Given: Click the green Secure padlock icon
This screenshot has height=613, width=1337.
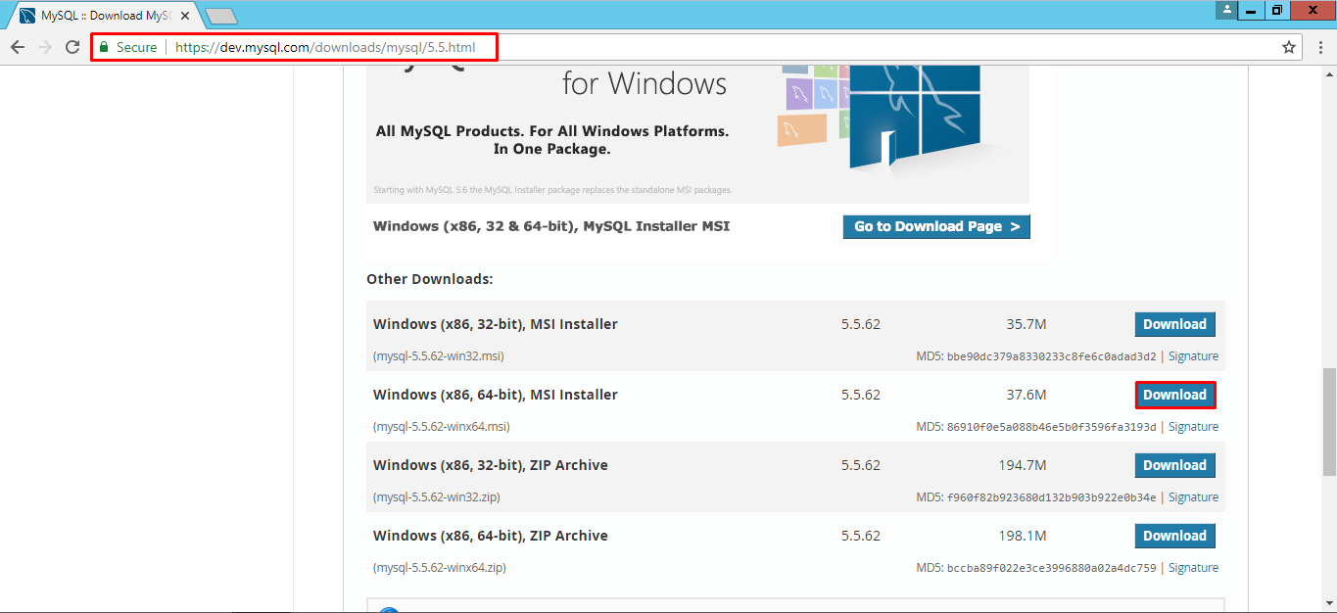Looking at the screenshot, I should 104,47.
